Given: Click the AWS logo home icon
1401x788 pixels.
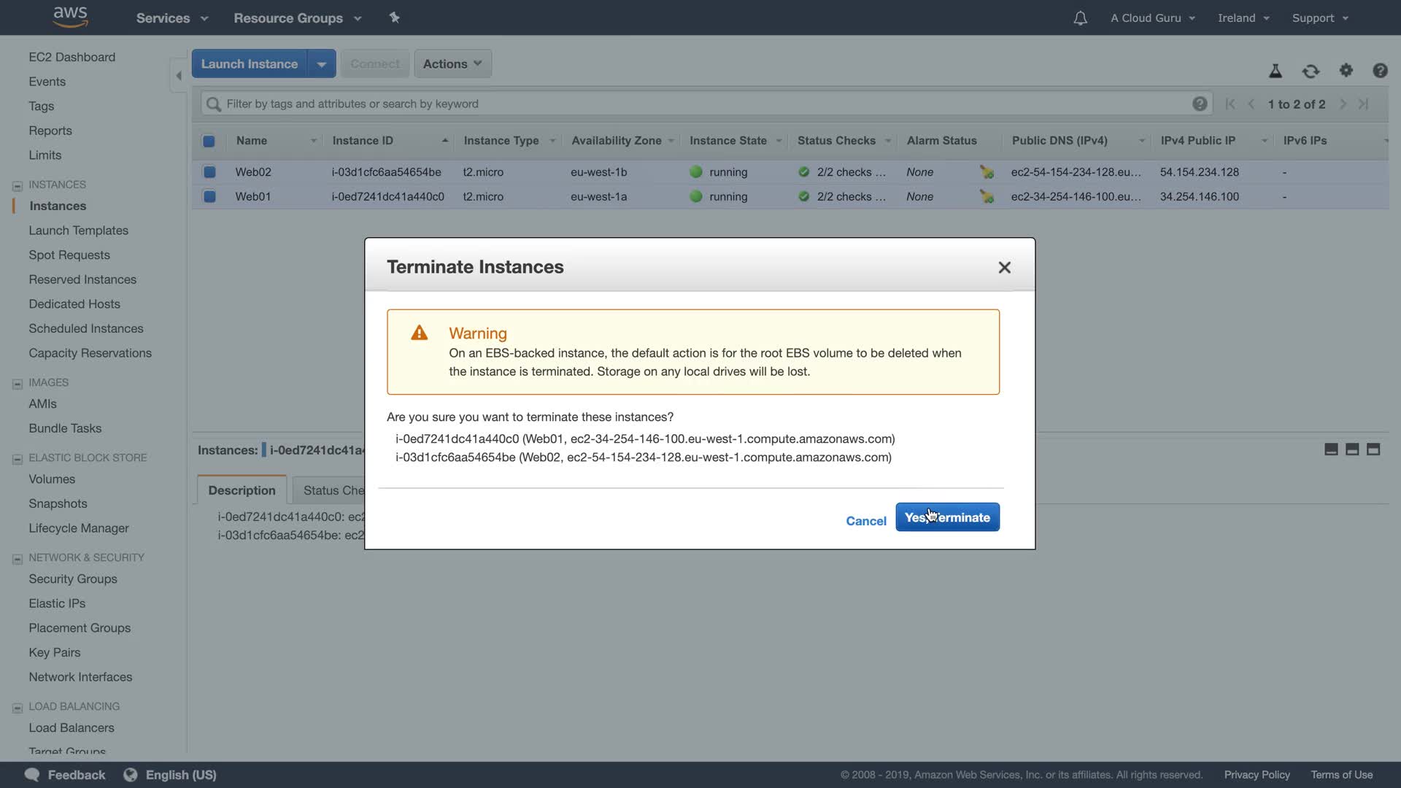Looking at the screenshot, I should pyautogui.click(x=71, y=17).
